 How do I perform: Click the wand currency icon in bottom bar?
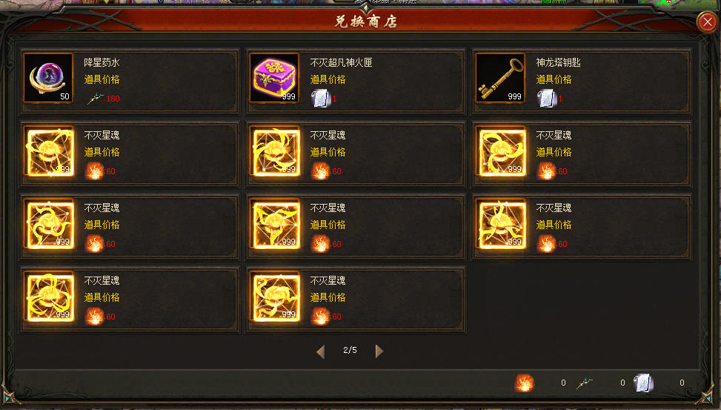585,383
